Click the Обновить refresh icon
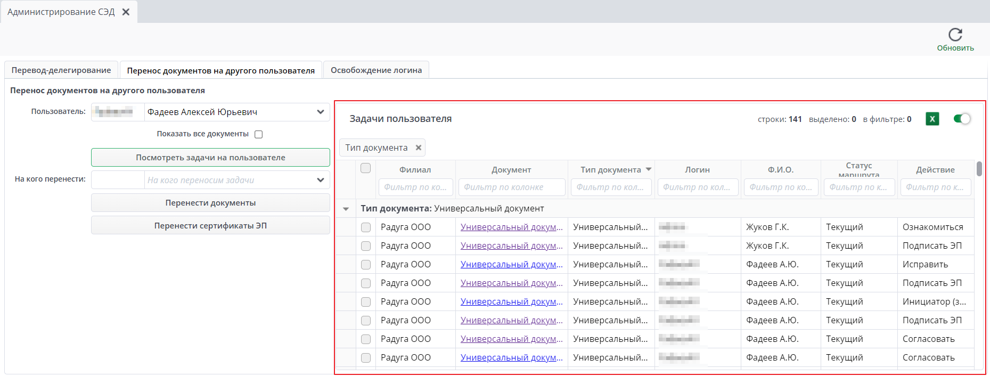Screen dimensions: 990x376 [955, 35]
